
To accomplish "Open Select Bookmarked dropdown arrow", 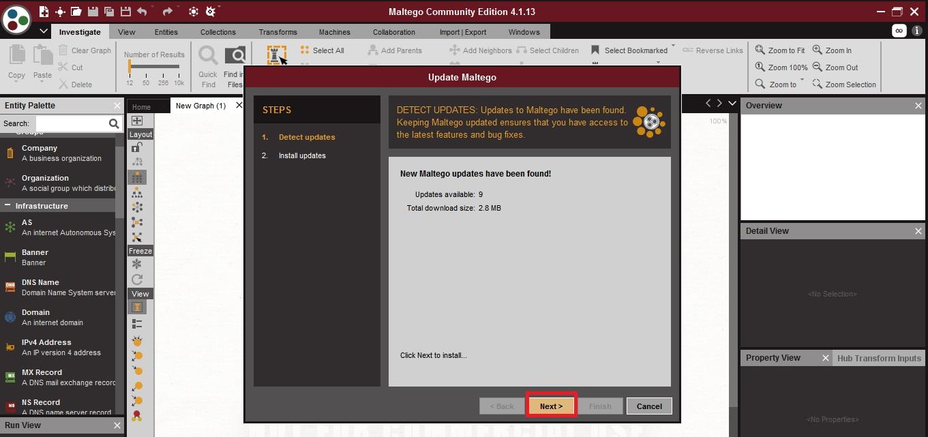I will click(x=673, y=46).
